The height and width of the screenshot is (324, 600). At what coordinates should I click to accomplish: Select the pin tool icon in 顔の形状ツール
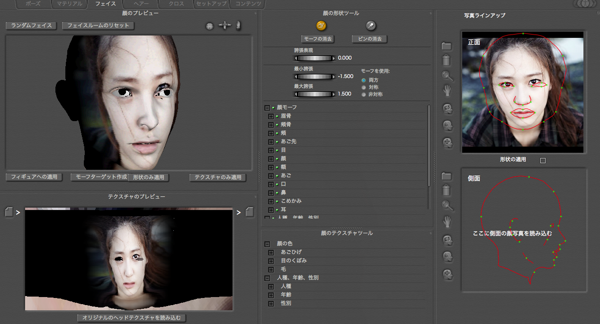coord(371,26)
